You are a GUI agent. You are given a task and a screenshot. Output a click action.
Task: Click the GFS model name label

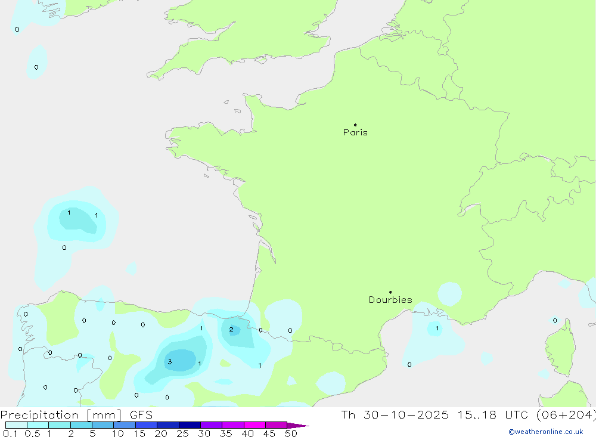tap(141, 415)
